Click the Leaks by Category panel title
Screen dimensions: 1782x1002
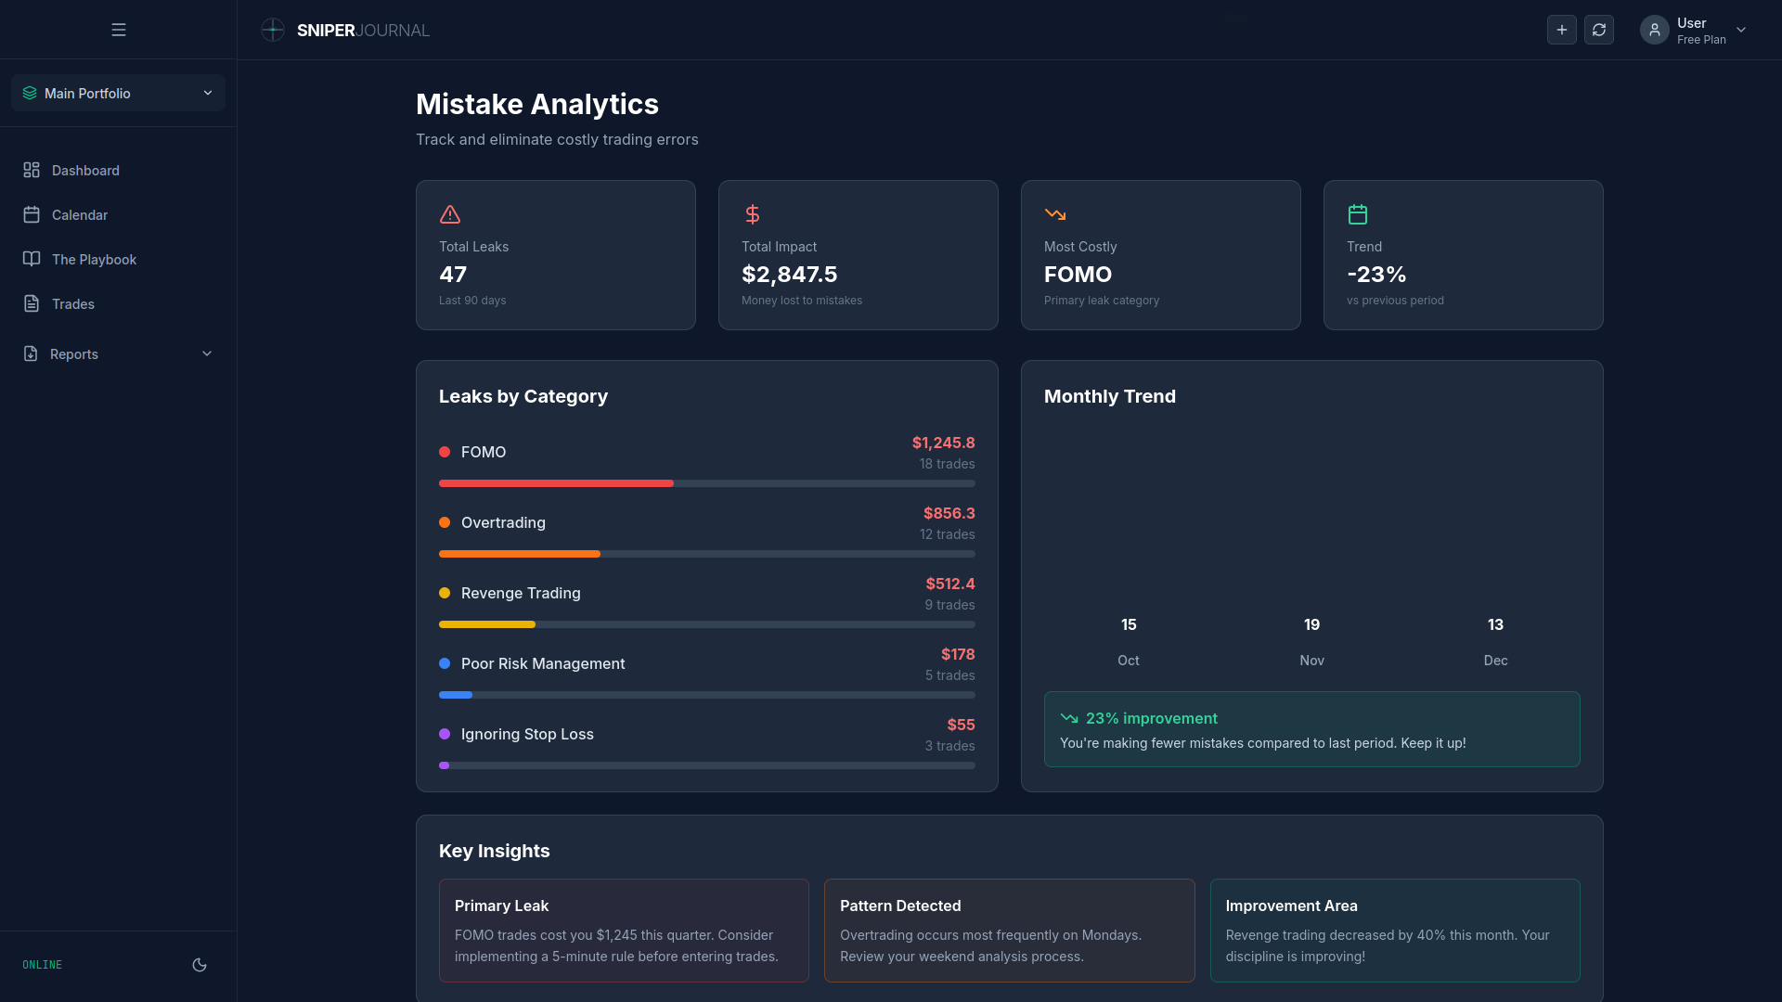523,396
